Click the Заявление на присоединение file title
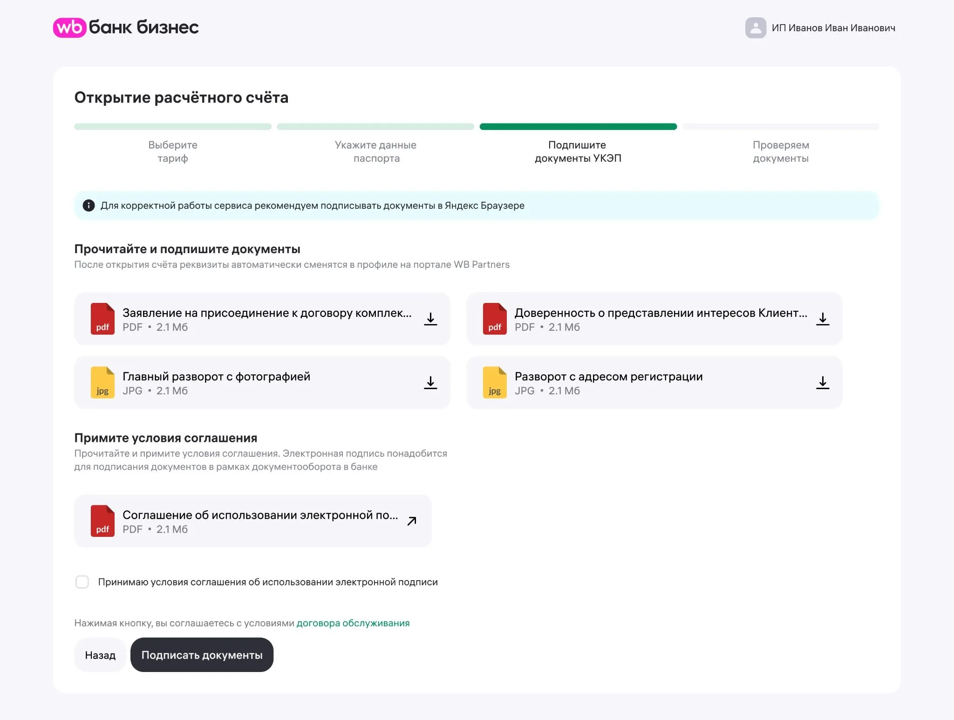954x720 pixels. pos(267,313)
